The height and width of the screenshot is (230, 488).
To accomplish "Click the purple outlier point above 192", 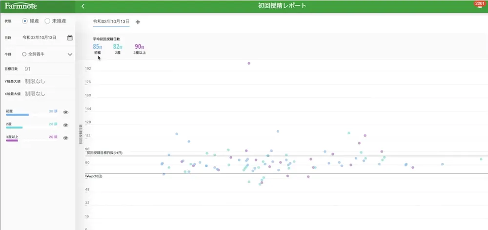I will (249, 63).
